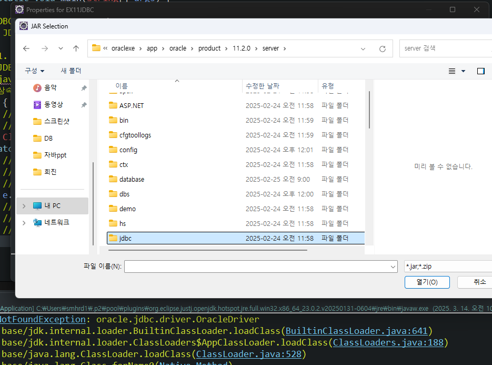Unpin 동영상 using its pin icon

[x=84, y=105]
